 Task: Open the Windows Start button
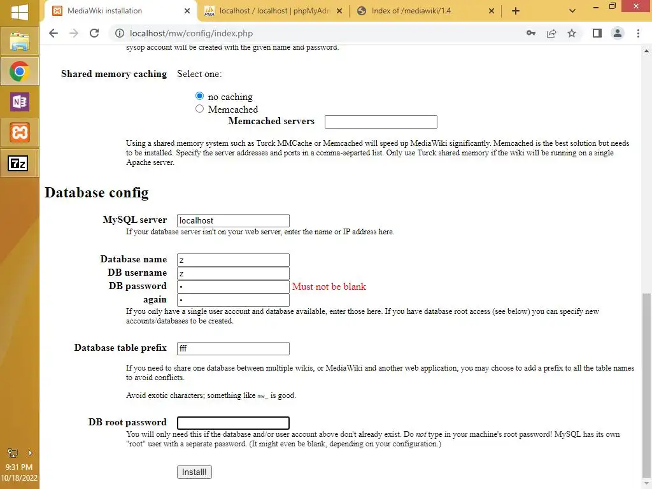coord(20,11)
